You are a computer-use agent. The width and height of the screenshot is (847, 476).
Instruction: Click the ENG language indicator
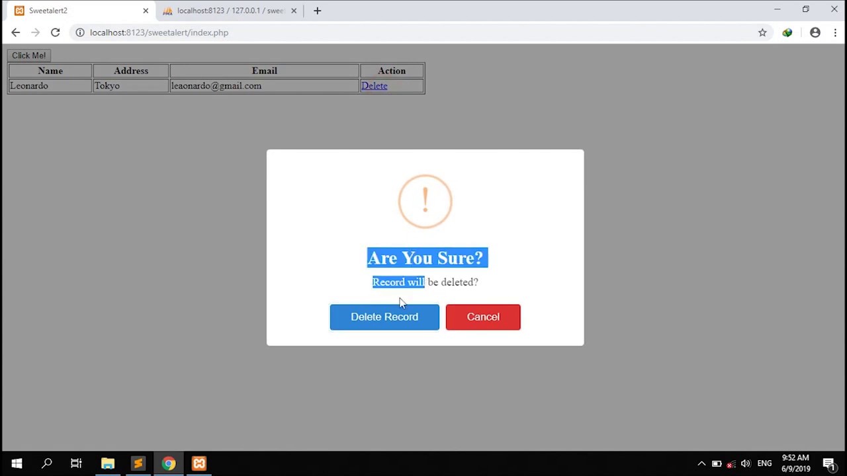pos(764,463)
